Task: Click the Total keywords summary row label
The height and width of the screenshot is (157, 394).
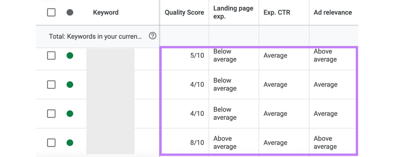Action: [95, 36]
